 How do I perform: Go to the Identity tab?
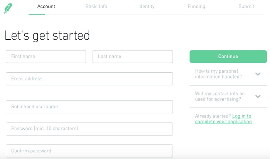point(146,7)
